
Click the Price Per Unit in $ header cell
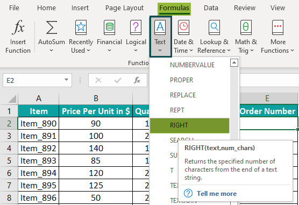(96, 111)
